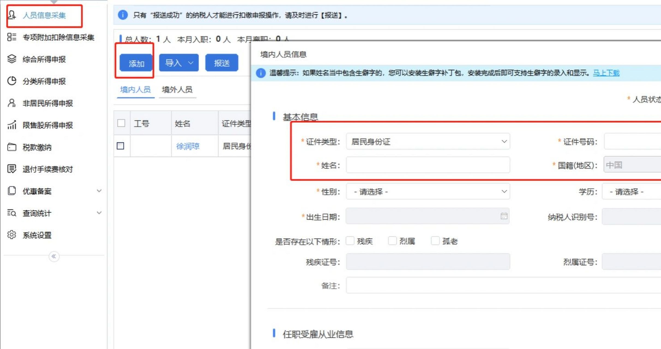Image resolution: width=661 pixels, height=349 pixels.
Task: Click info icon beside 温馨提示
Action: pos(261,73)
